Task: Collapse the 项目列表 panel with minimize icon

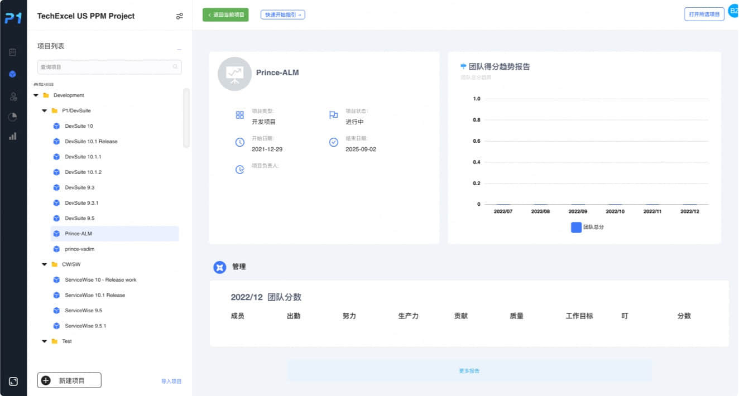Action: 179,49
